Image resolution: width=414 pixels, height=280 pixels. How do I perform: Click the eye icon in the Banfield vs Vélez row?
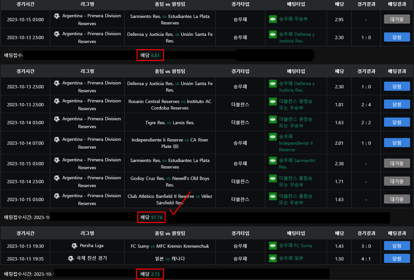[x=273, y=197]
